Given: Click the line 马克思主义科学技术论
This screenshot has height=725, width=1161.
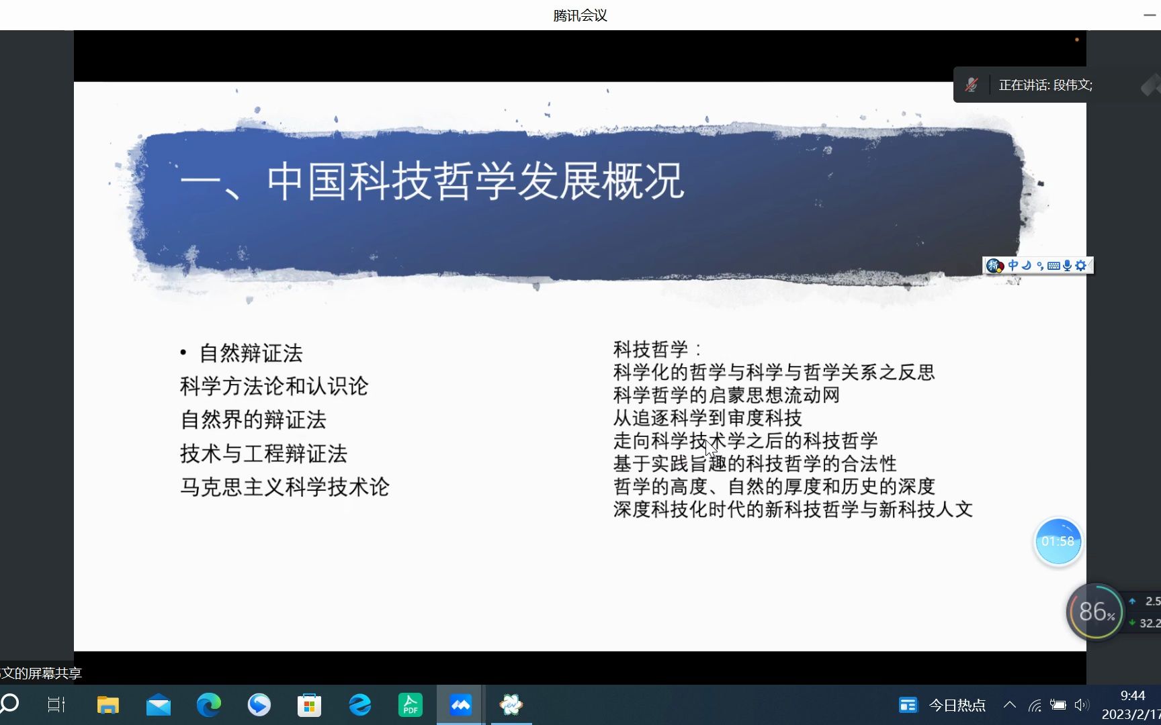Looking at the screenshot, I should (285, 487).
